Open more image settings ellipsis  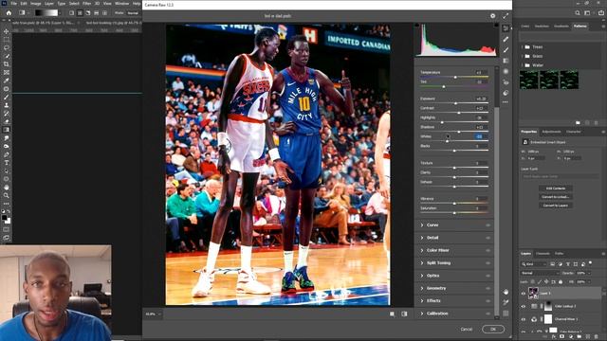pos(506,102)
